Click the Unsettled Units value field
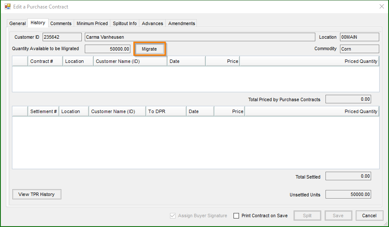 click(x=349, y=194)
